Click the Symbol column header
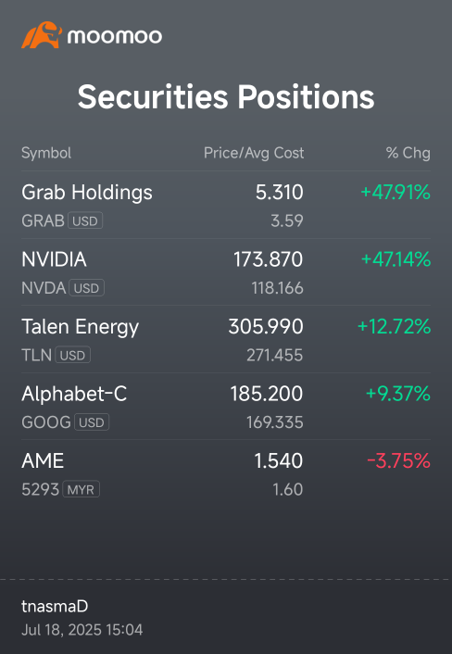The image size is (452, 654). (x=46, y=153)
